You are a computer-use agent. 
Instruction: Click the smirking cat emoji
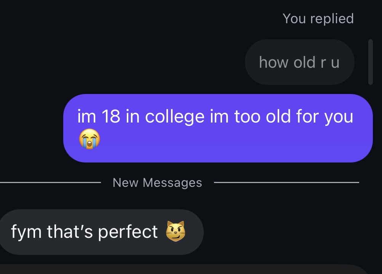tap(176, 231)
